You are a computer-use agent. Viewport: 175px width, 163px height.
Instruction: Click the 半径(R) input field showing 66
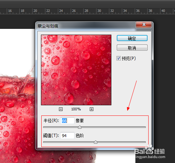[x=67, y=121]
